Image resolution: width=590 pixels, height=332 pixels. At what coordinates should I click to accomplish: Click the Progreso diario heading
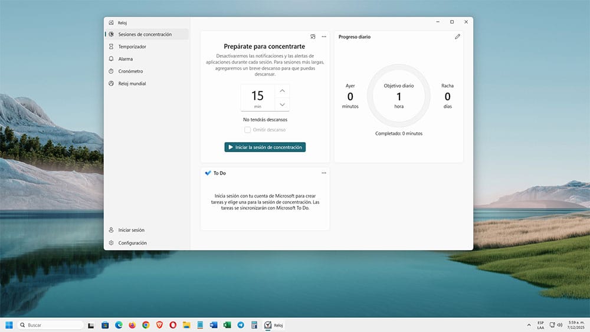[x=355, y=37]
